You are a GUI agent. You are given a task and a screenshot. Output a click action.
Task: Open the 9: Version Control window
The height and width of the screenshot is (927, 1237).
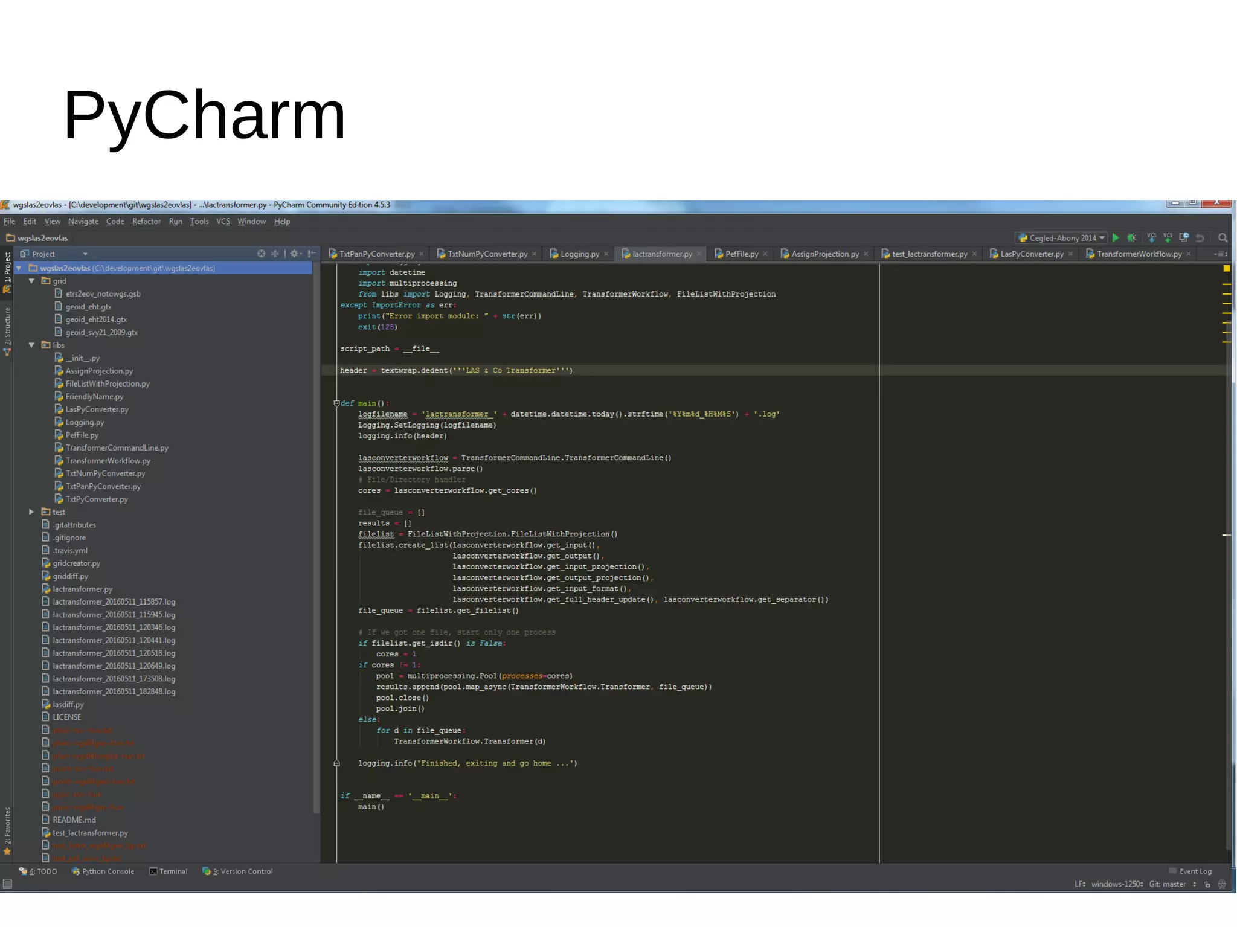[237, 871]
